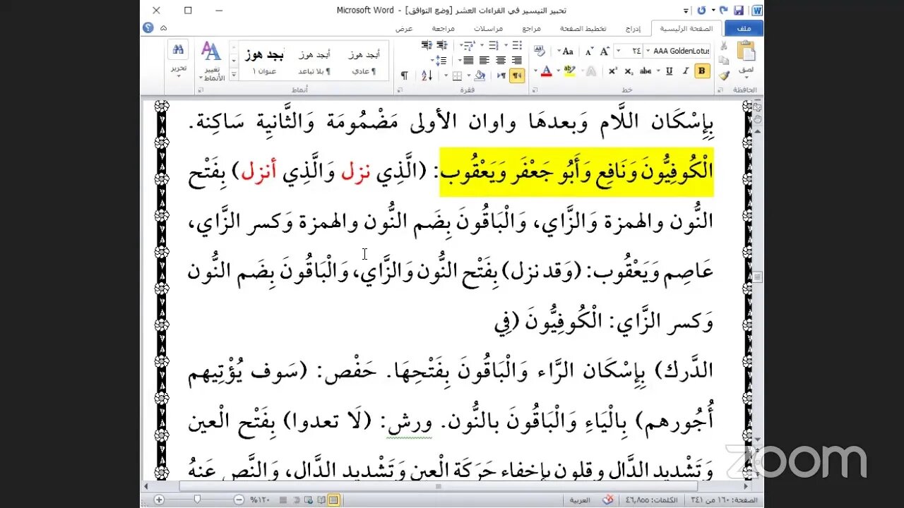
Task: Select the Format Painter brush
Action: click(723, 75)
